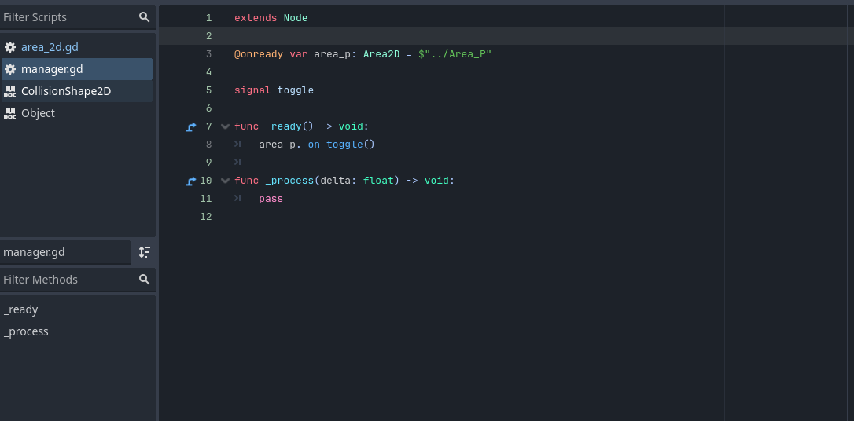Click the gear icon beside area_2d.gd
This screenshot has width=854, height=421.
point(9,47)
